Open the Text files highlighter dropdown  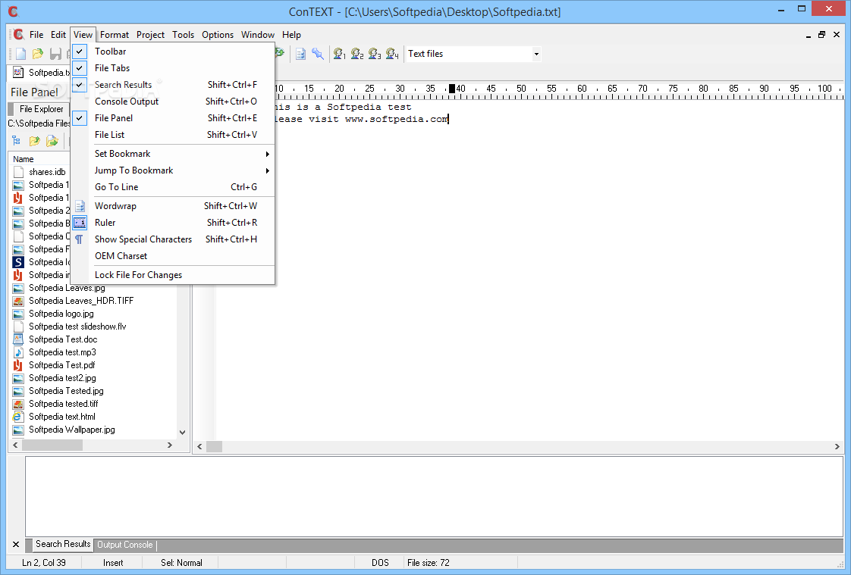tap(536, 54)
